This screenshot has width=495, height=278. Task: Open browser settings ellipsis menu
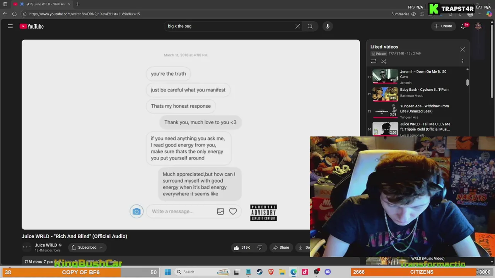479,14
